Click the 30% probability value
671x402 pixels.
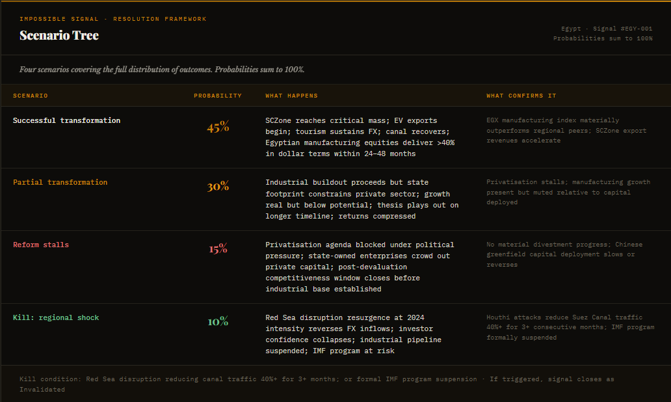click(218, 186)
